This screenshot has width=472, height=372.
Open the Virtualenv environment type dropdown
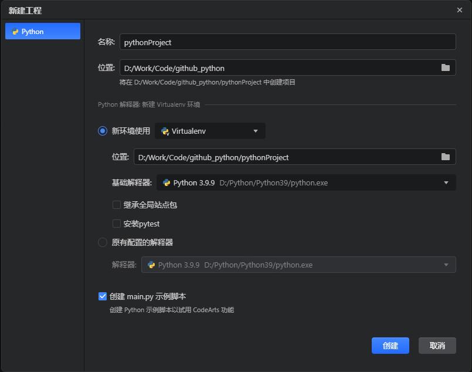(254, 131)
